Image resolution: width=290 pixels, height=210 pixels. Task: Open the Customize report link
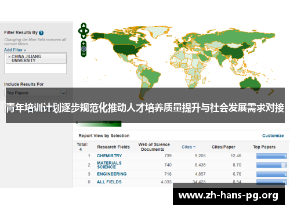pos(273,136)
